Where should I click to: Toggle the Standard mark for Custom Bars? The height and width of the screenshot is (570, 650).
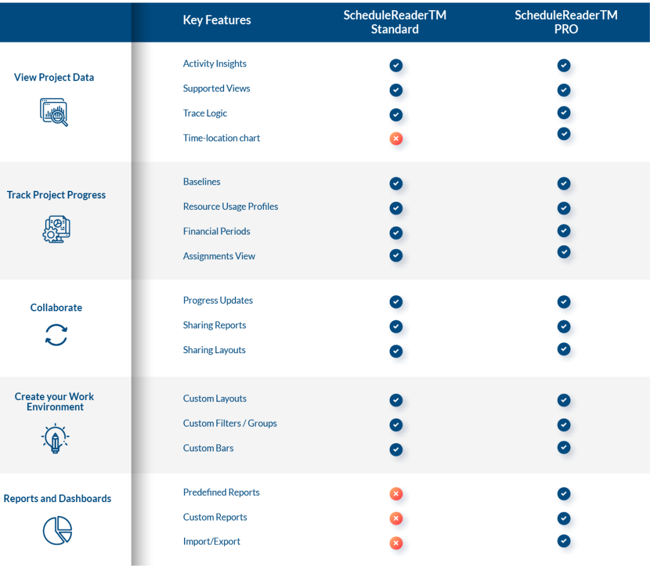pyautogui.click(x=396, y=450)
